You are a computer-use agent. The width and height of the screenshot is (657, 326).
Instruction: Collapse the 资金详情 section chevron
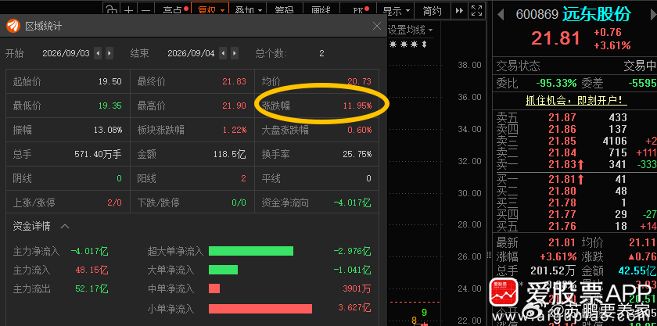coord(64,227)
